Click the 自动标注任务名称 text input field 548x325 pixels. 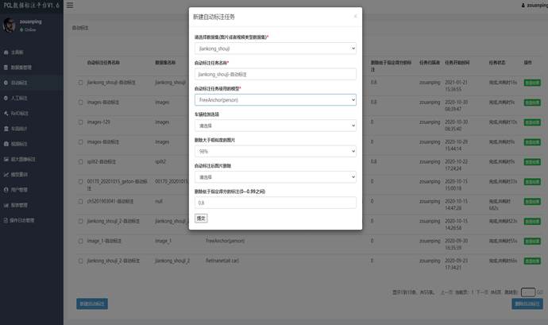[x=275, y=74]
